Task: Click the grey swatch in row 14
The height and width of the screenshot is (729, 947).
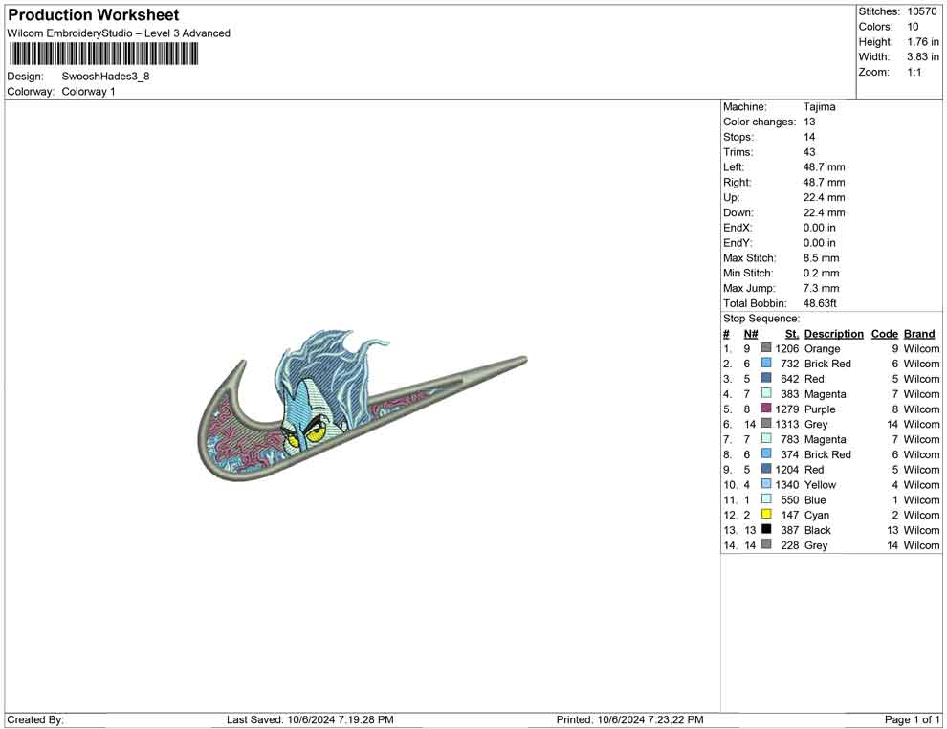Action: (766, 545)
